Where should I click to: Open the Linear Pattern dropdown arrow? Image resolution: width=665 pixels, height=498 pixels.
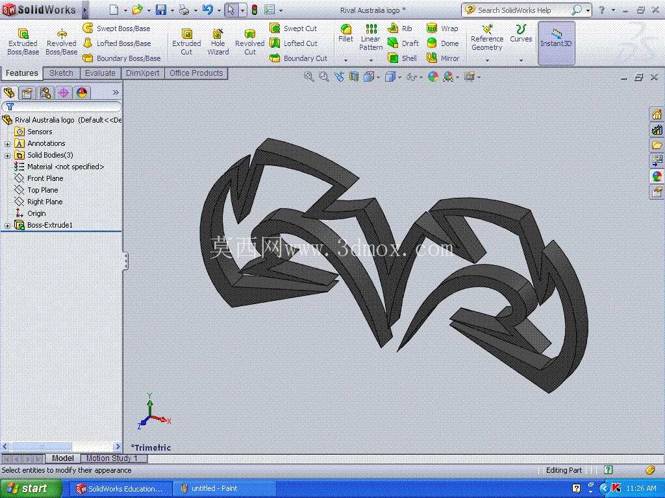[x=371, y=60]
